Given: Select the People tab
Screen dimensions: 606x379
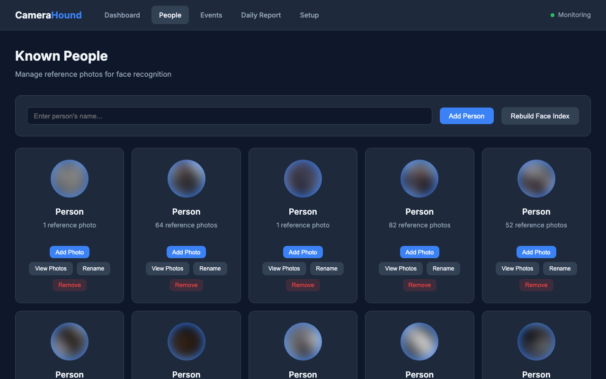Looking at the screenshot, I should pyautogui.click(x=170, y=15).
